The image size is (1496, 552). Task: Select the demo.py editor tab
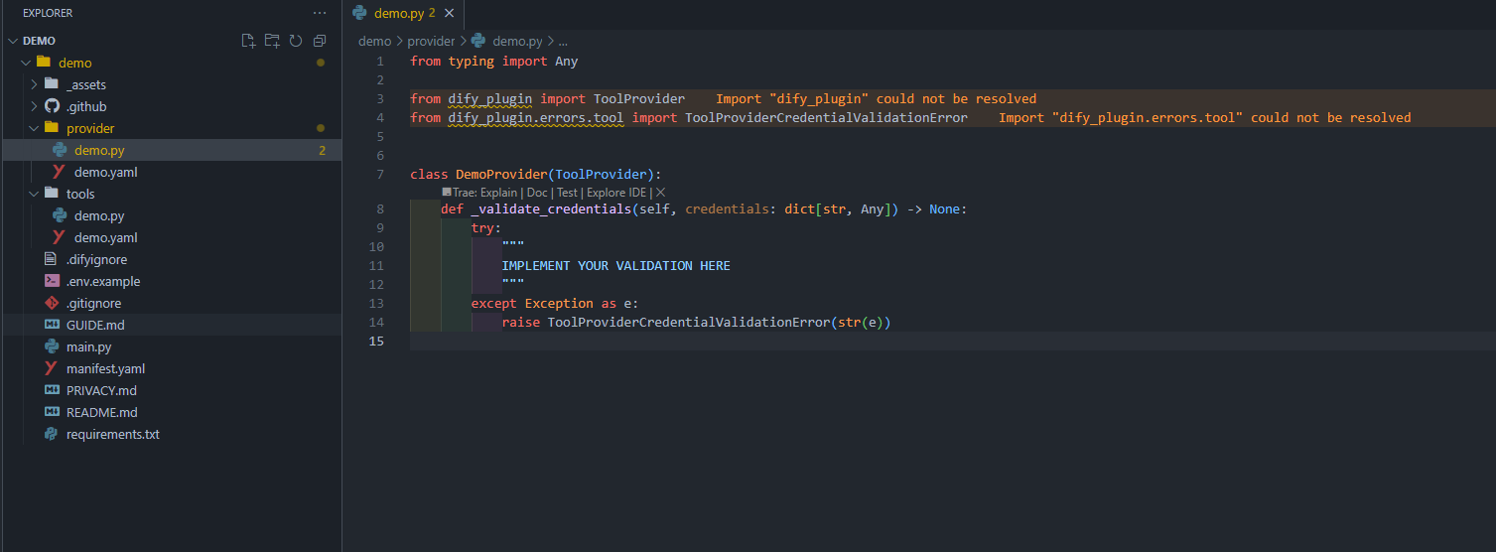[396, 13]
